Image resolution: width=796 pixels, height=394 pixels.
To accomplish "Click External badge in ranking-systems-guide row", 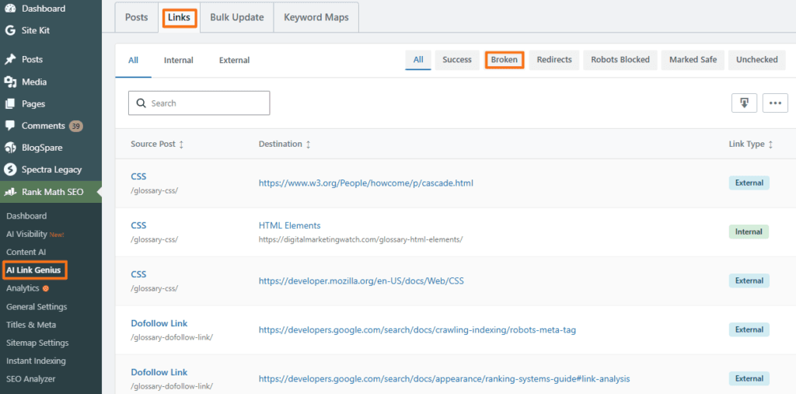I will 749,378.
